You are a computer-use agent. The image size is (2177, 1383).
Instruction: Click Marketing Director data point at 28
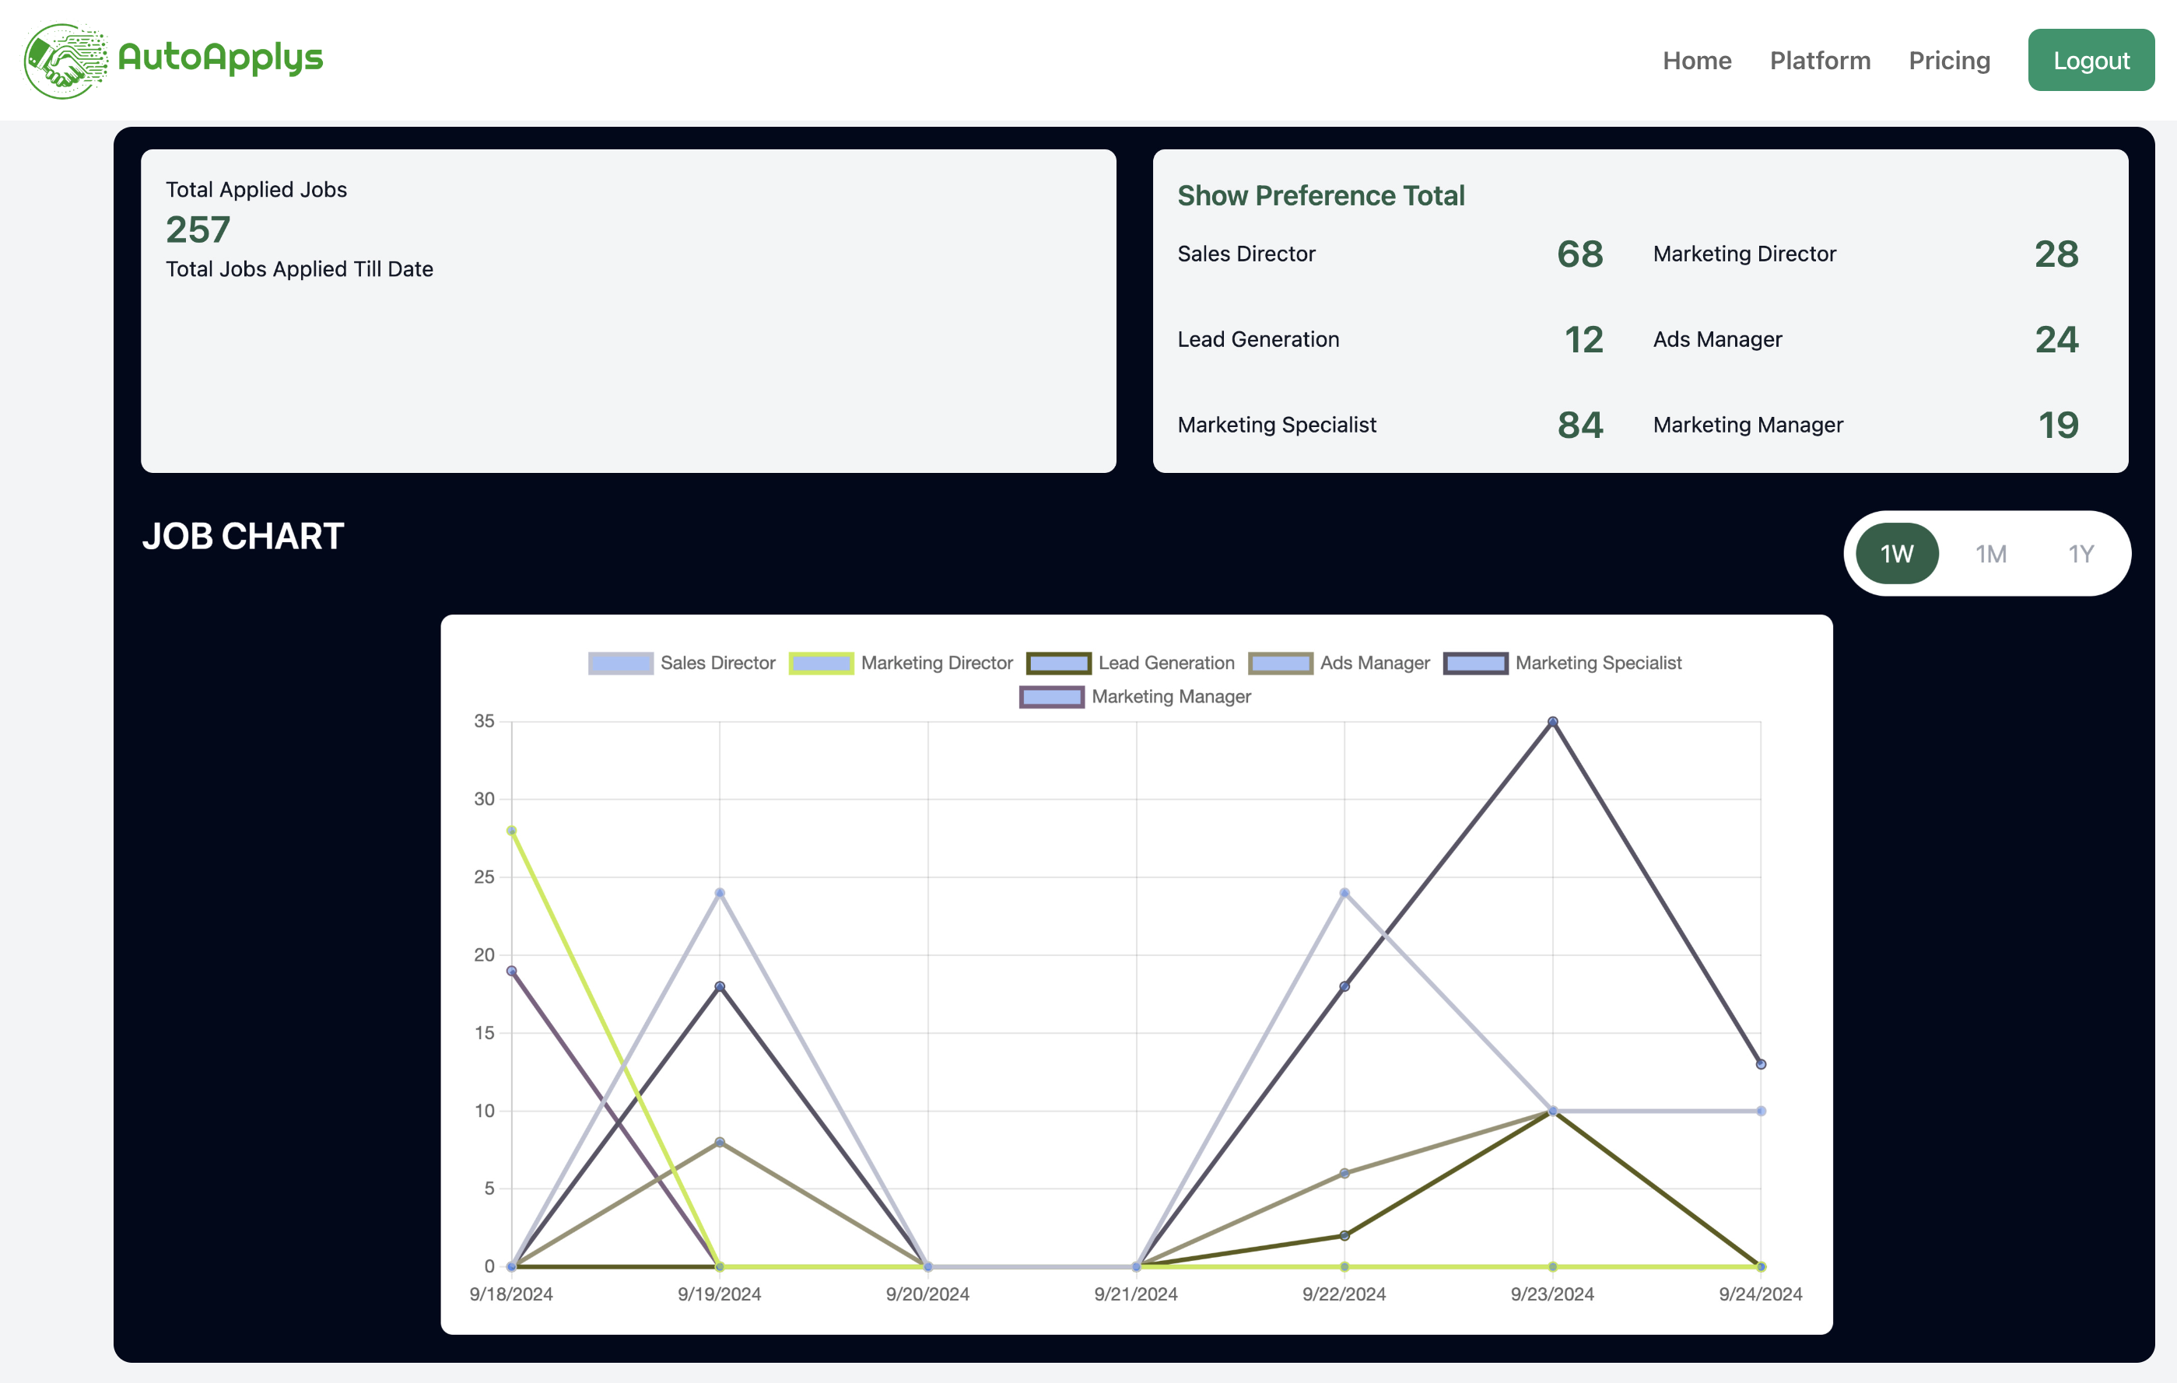(x=512, y=831)
